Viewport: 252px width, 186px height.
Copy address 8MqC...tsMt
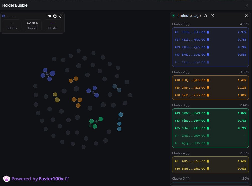[208, 55]
